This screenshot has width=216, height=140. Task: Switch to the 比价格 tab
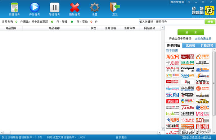tap(190, 46)
